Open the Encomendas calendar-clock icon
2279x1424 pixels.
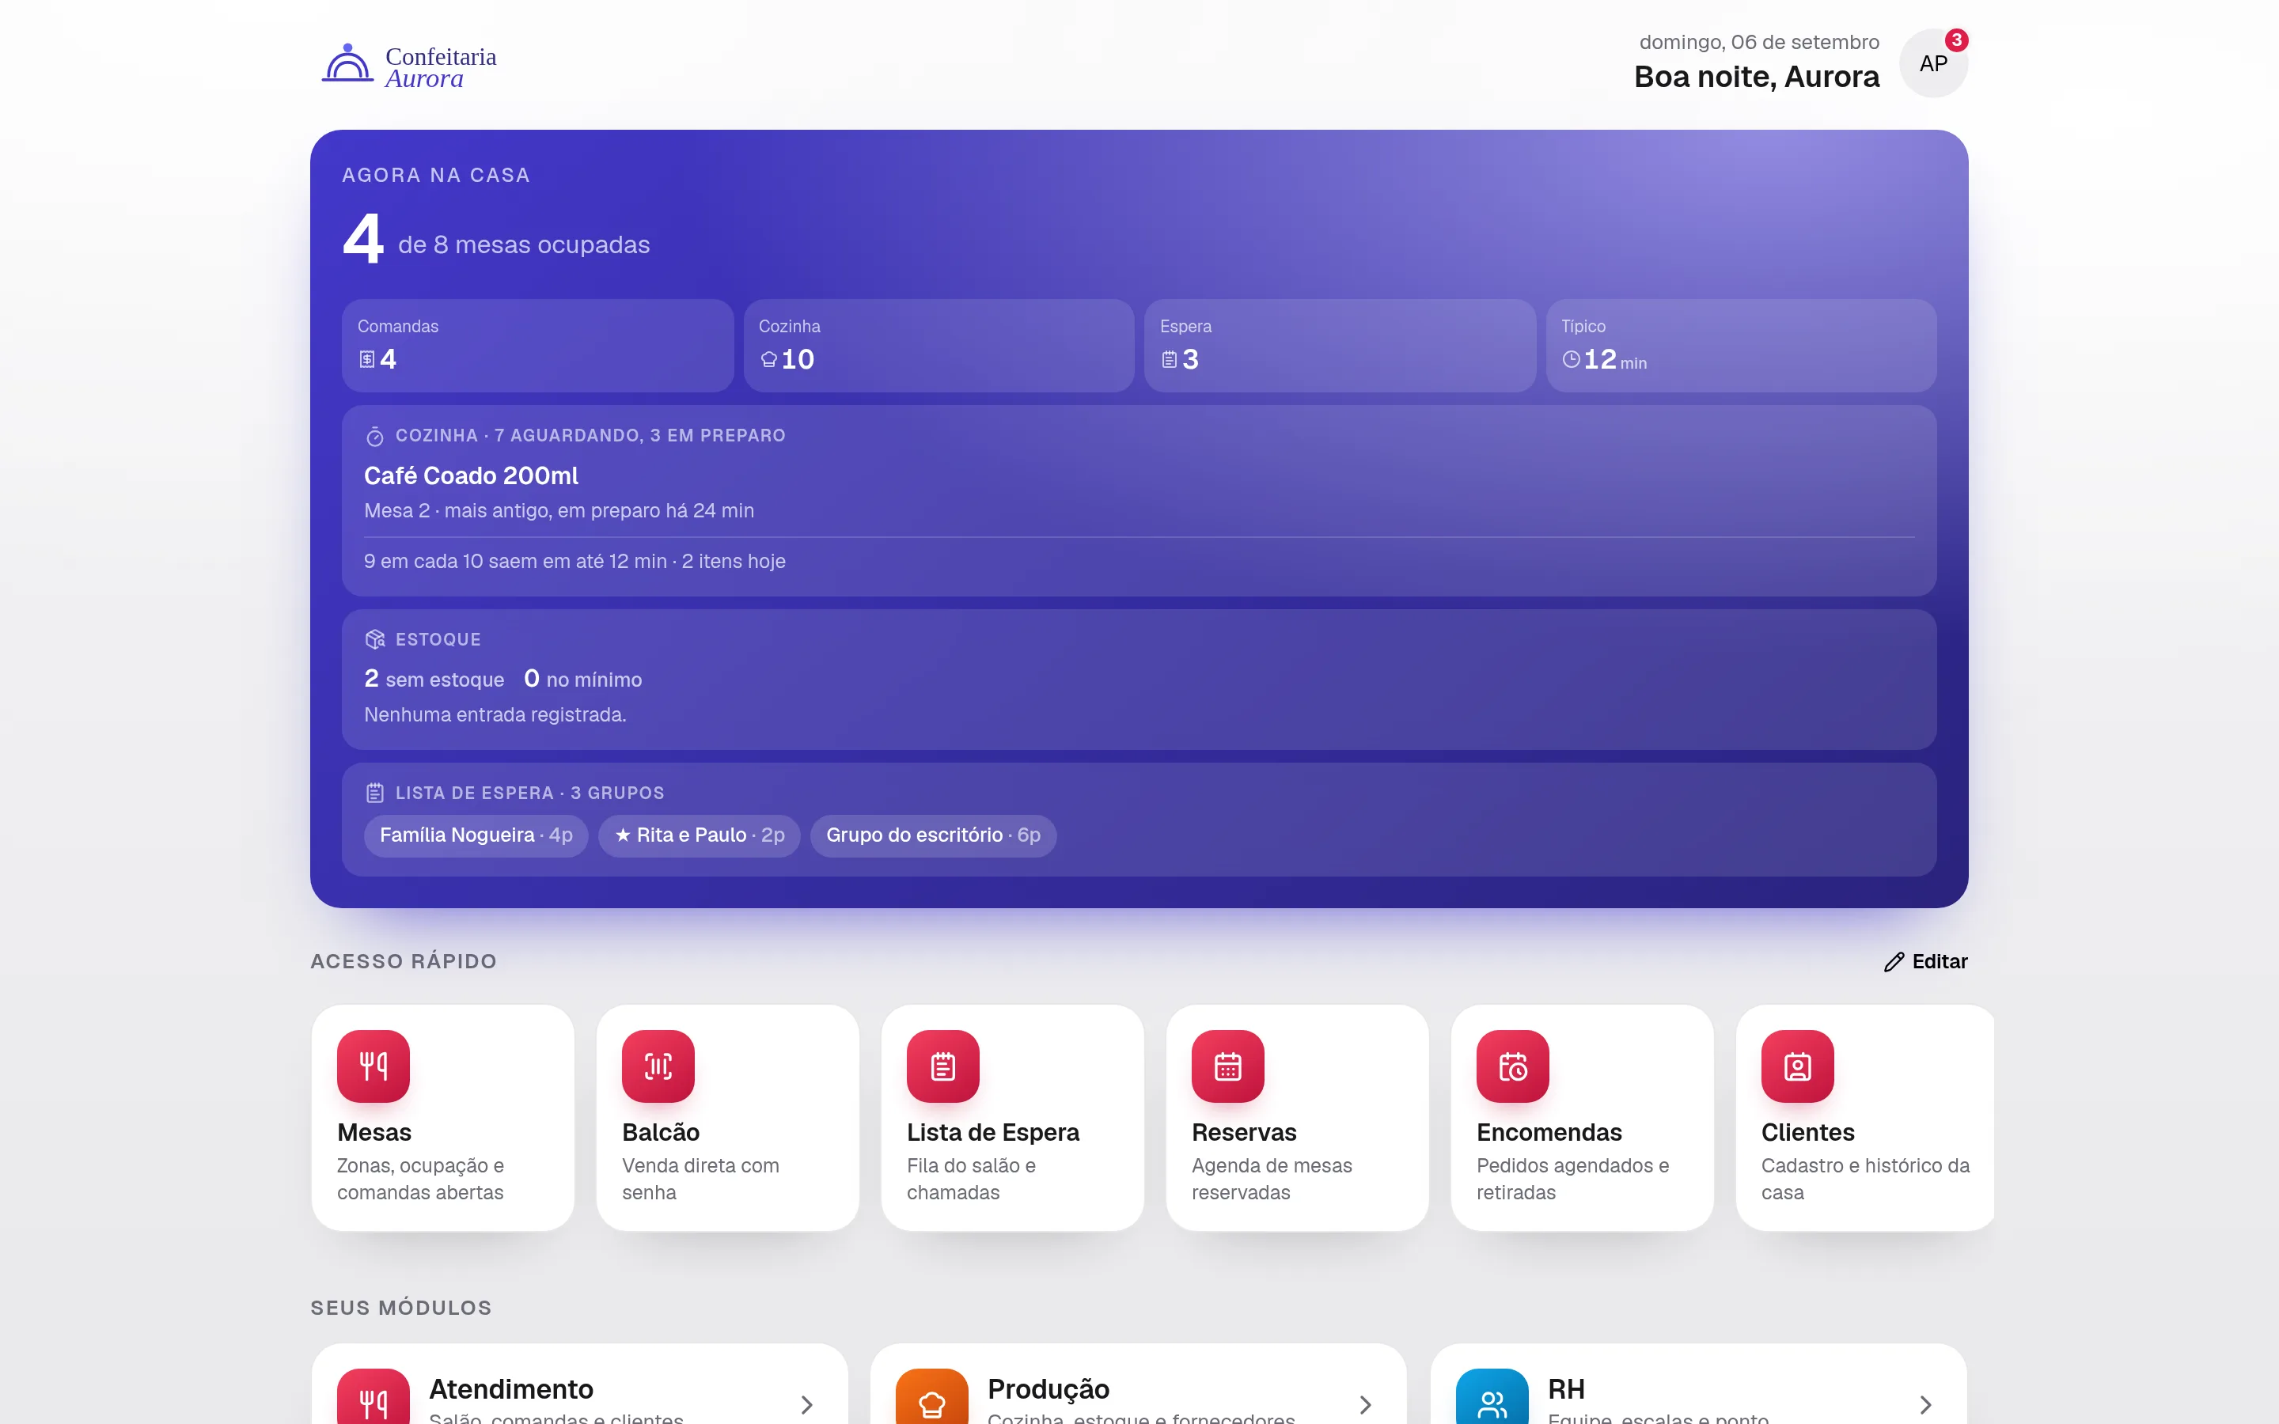pos(1512,1065)
